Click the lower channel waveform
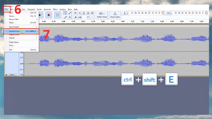The height and width of the screenshot is (119, 212). coord(116,64)
